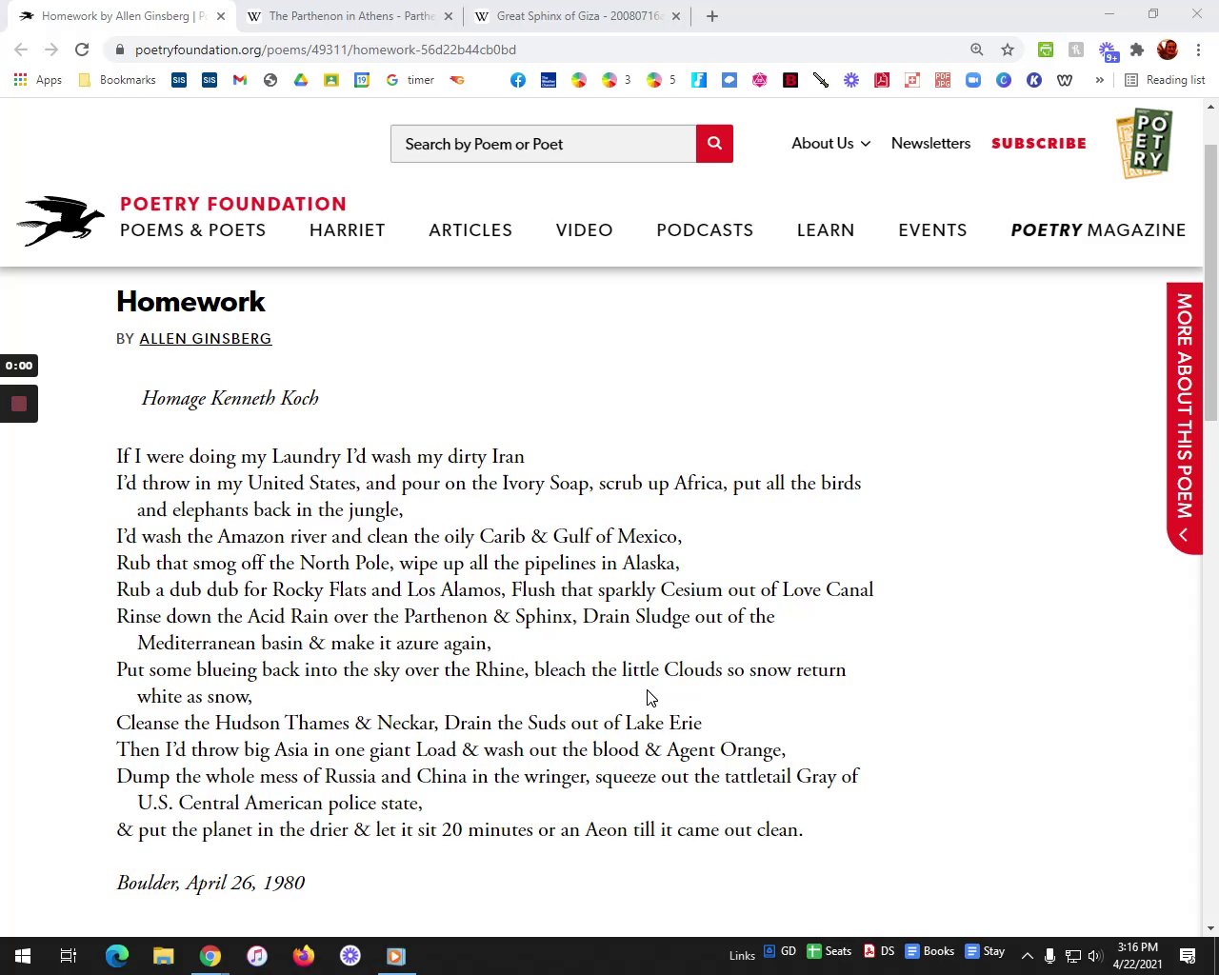Focus the Search by Poem or Poet field
The width and height of the screenshot is (1219, 975).
point(543,144)
